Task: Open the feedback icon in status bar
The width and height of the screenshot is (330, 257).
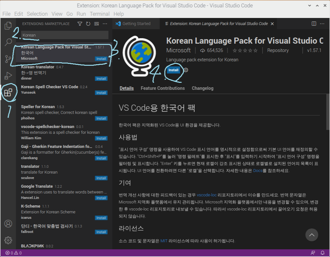Action: 313,253
